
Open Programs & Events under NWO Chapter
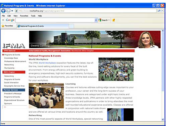[12, 80]
